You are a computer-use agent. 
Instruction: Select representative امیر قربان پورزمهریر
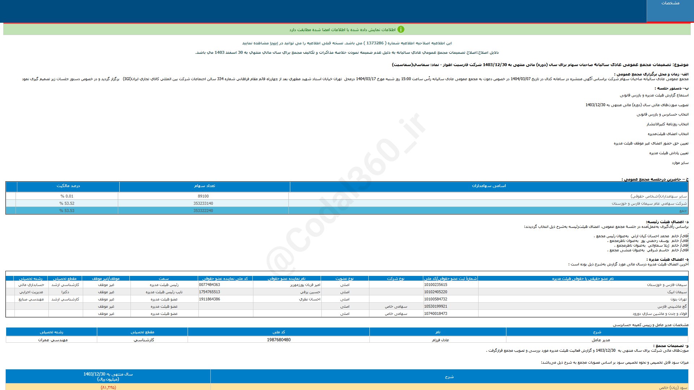pos(305,285)
